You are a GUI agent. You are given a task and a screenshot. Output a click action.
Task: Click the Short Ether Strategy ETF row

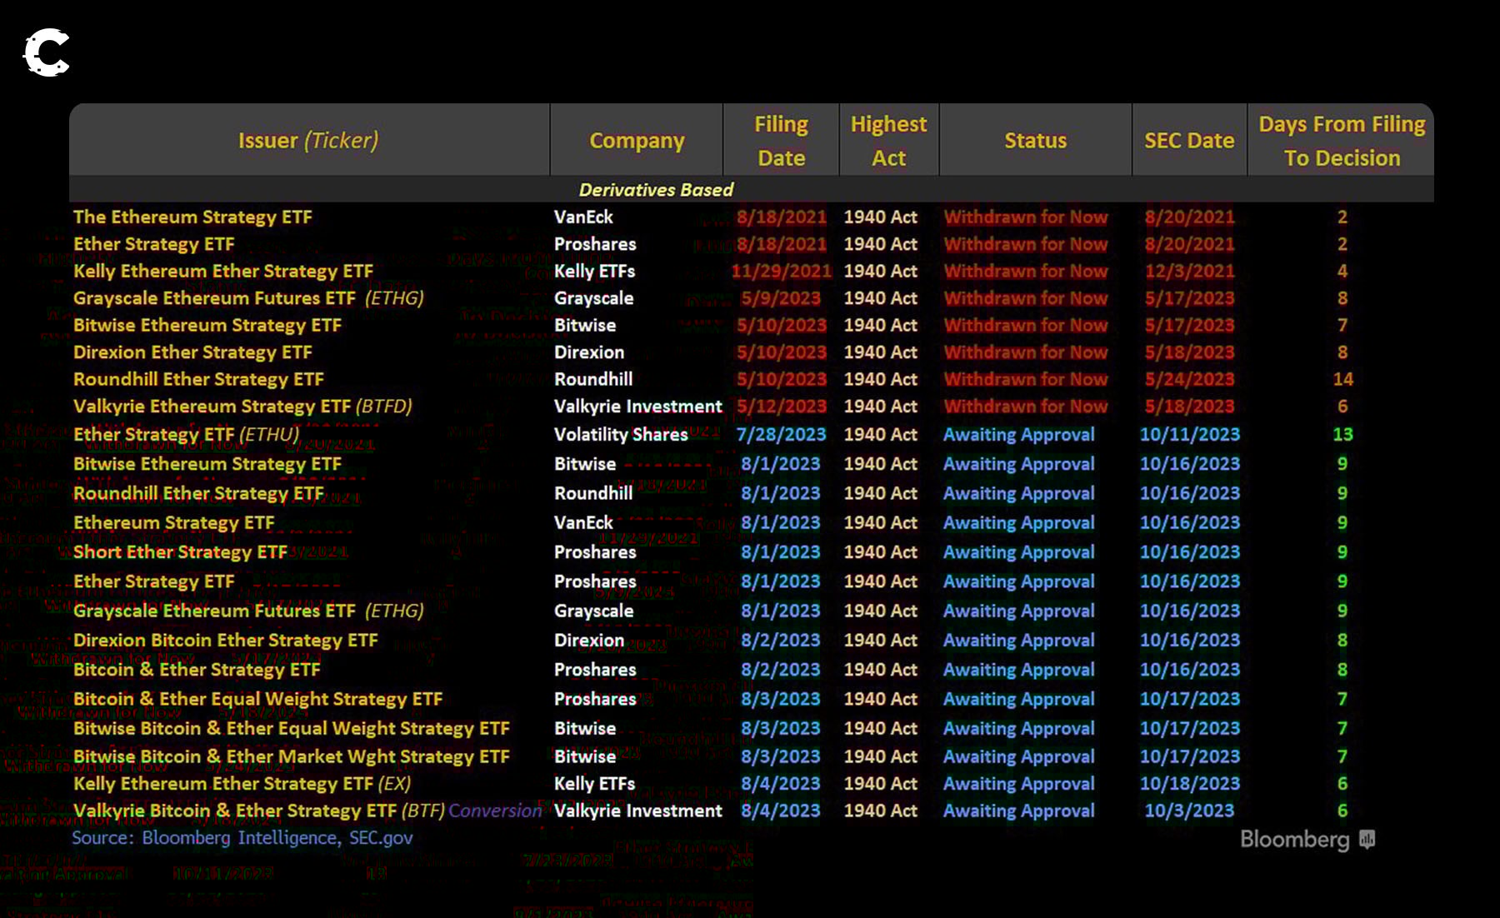pos(180,551)
